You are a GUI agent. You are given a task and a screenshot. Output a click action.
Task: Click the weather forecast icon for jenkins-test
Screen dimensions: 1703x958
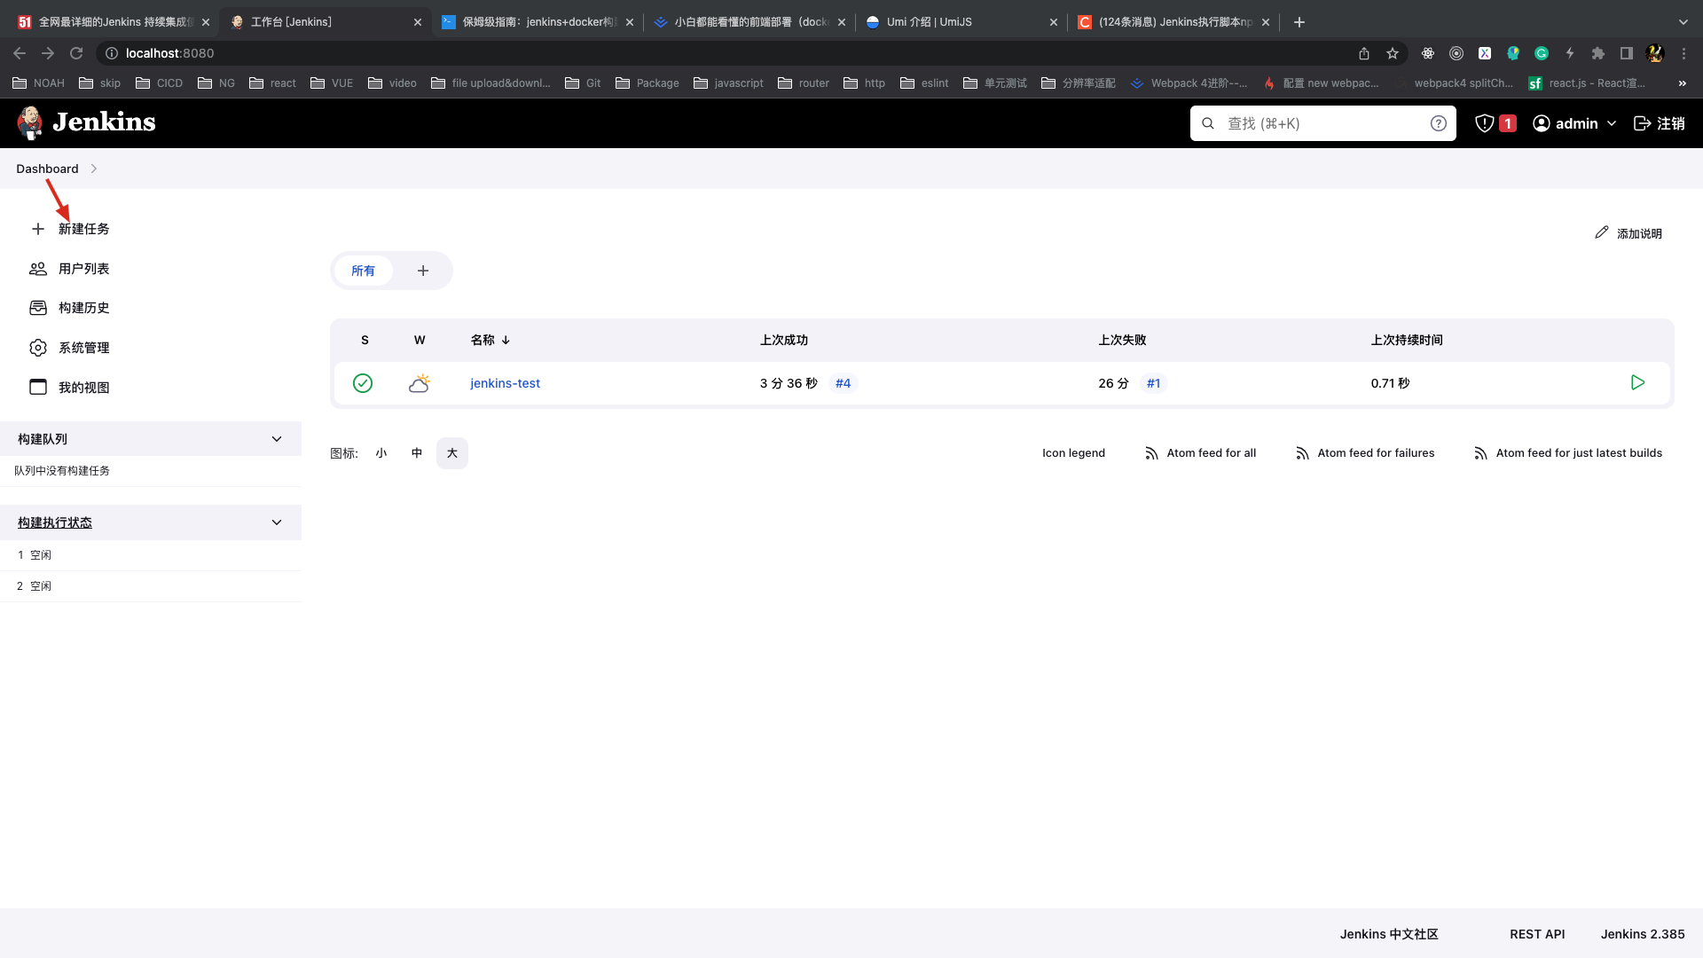pos(418,382)
